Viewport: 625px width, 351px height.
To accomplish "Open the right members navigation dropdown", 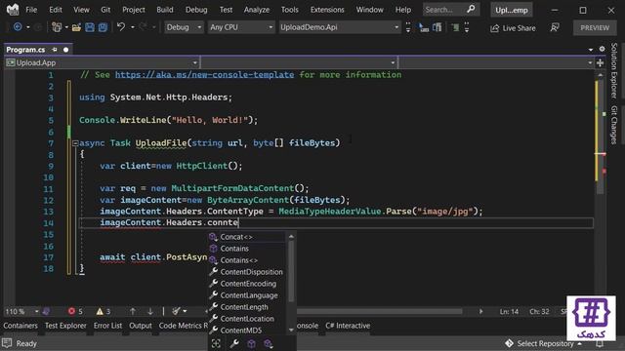I will [x=495, y=62].
